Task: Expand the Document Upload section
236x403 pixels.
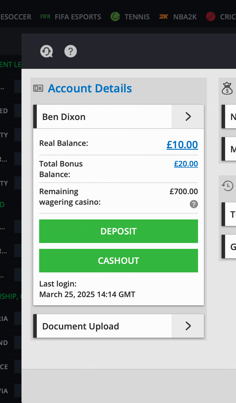Action: pyautogui.click(x=188, y=326)
